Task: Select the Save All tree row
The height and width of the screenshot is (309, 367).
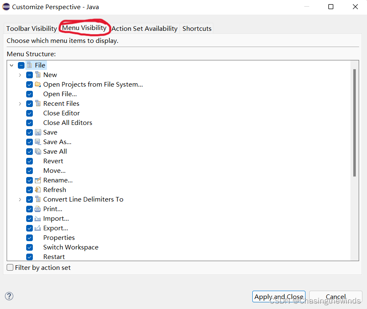Action: (55, 152)
